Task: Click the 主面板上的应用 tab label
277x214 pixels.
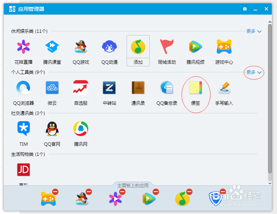Action: tap(133, 185)
